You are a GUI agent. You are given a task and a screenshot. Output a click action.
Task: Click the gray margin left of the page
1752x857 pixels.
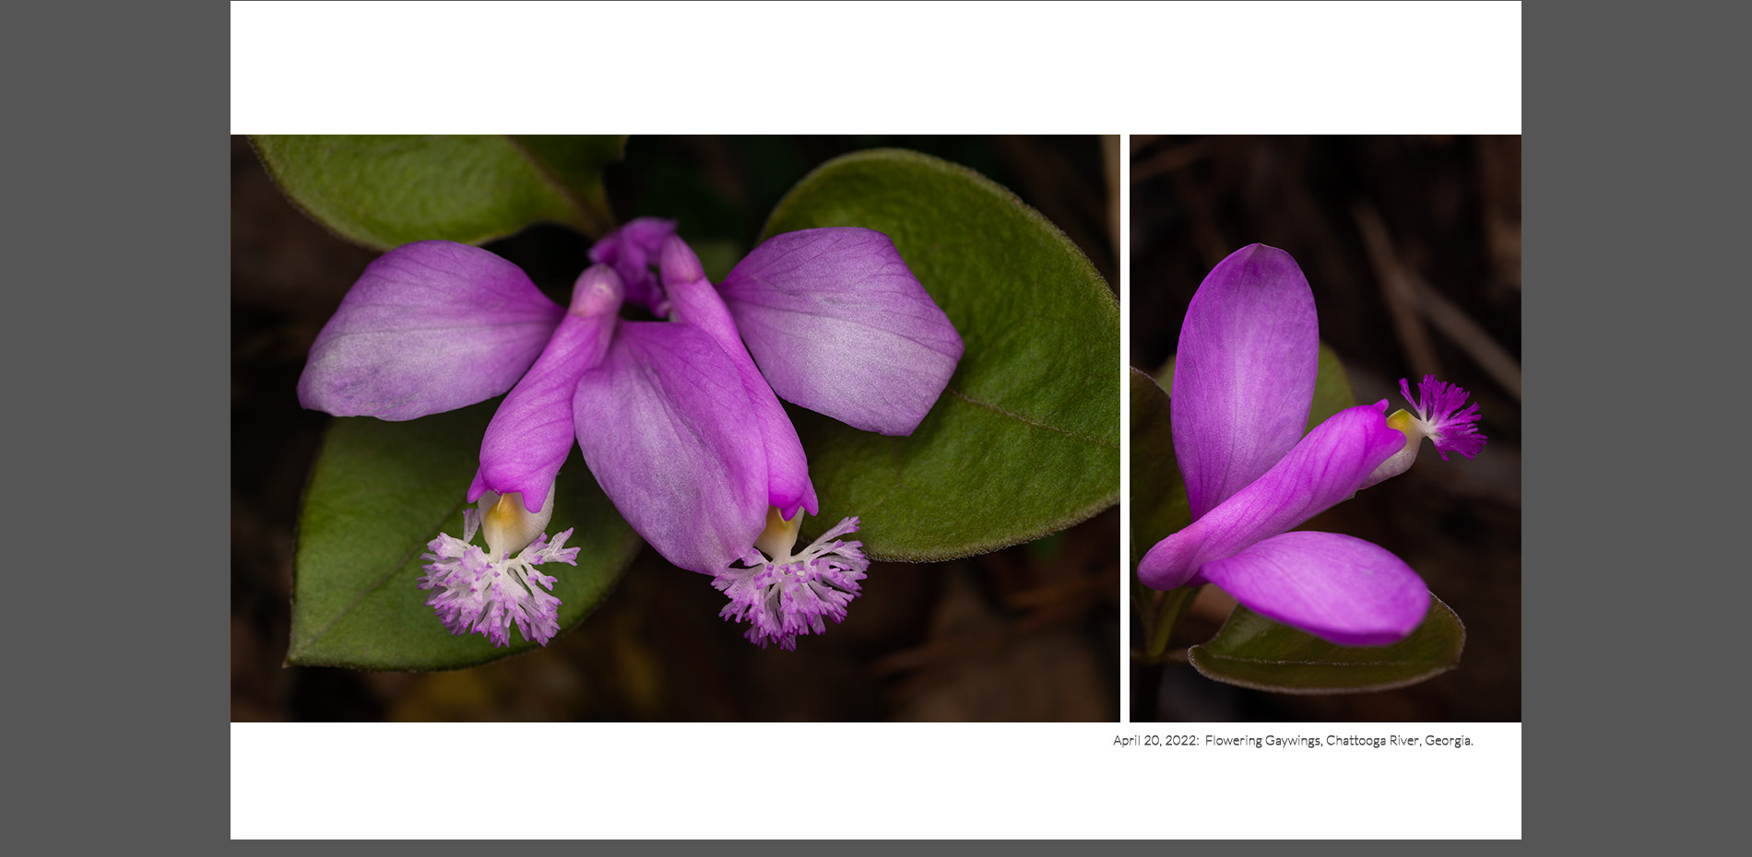coord(114,428)
